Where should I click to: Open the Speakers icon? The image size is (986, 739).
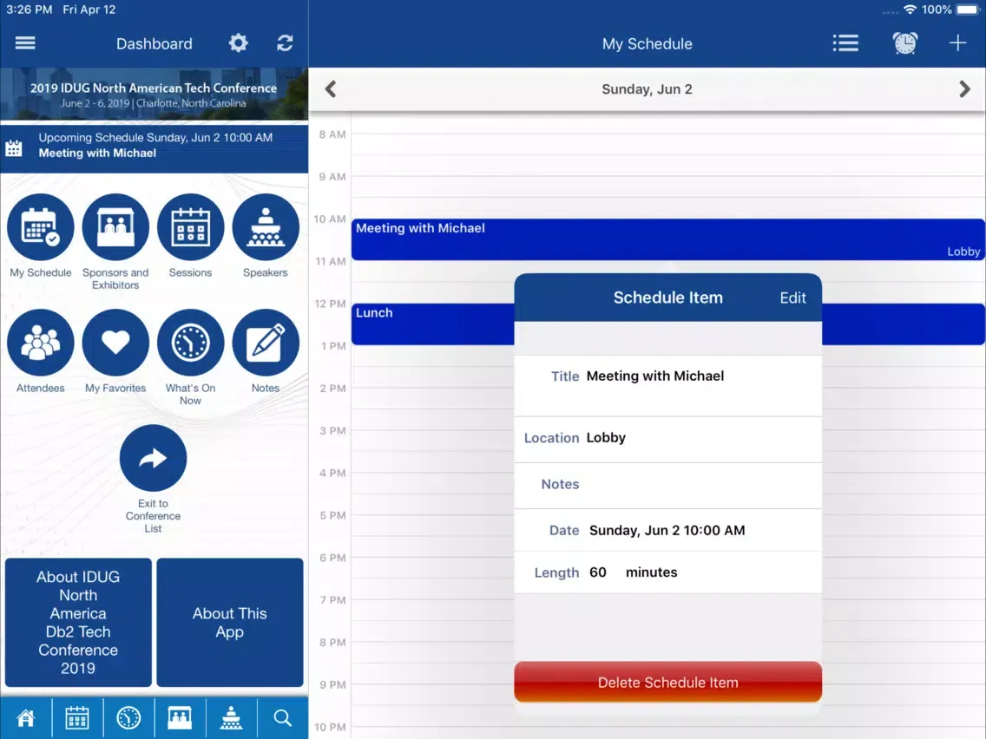(266, 227)
